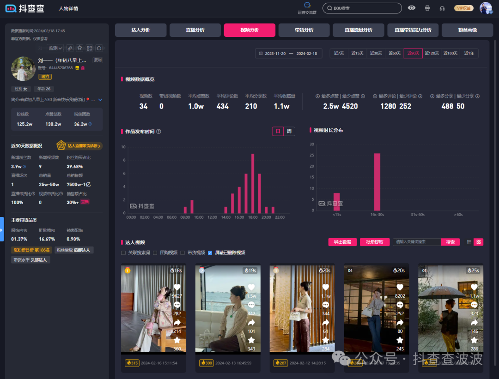Open the user avatar in top-right corner
The height and width of the screenshot is (379, 499).
pyautogui.click(x=486, y=8)
